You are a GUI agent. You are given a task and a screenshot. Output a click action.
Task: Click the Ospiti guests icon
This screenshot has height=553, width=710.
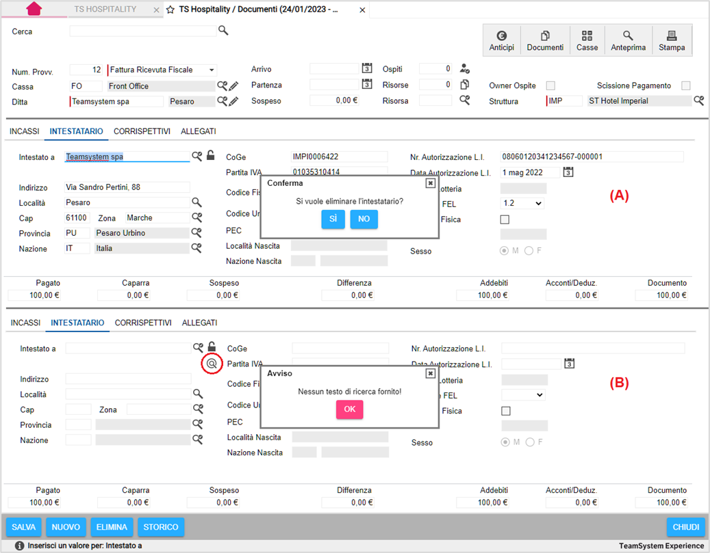point(465,69)
